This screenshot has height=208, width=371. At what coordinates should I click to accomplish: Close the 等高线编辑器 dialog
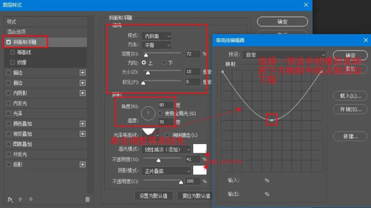(366, 40)
